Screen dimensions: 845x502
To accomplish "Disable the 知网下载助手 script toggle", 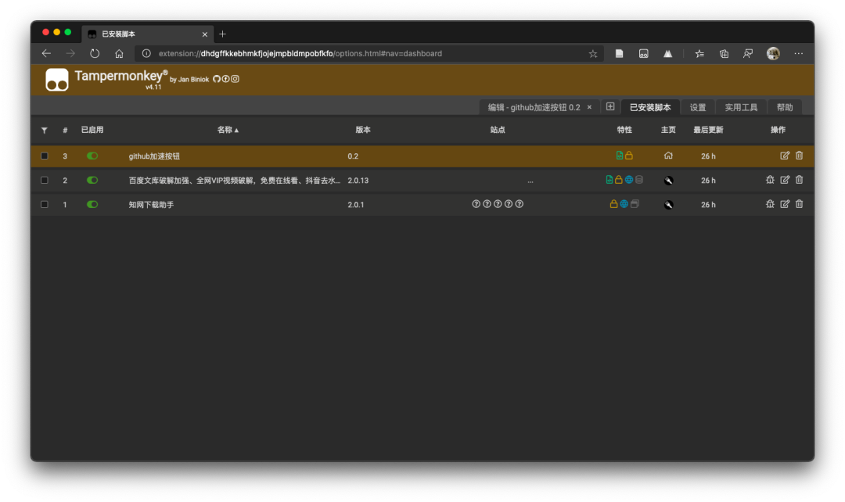I will pyautogui.click(x=92, y=204).
